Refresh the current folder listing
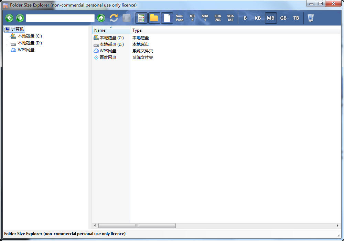 tap(114, 18)
